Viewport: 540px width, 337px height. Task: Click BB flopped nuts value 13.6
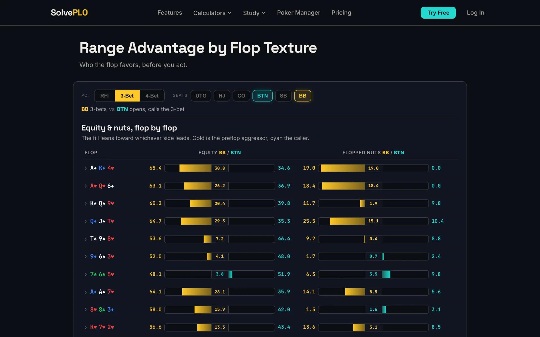pos(309,327)
